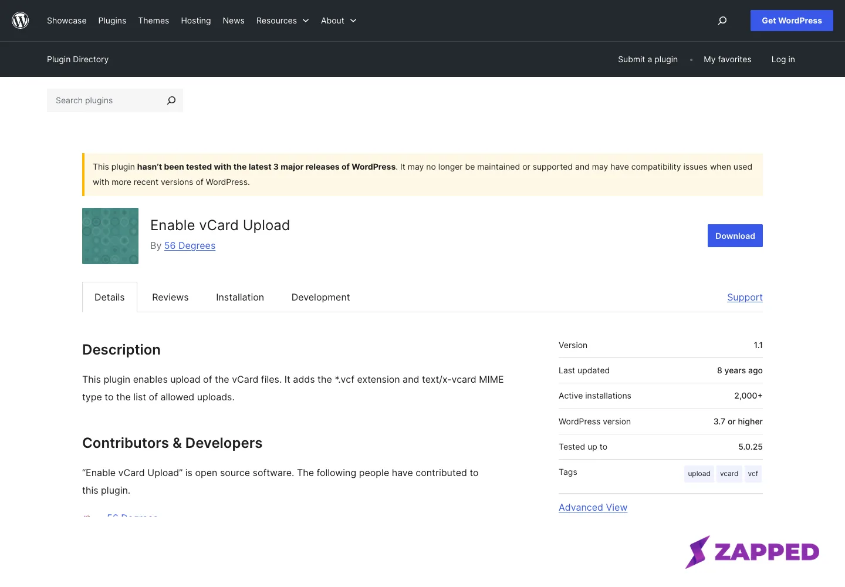Click the Download plugin button

point(735,236)
